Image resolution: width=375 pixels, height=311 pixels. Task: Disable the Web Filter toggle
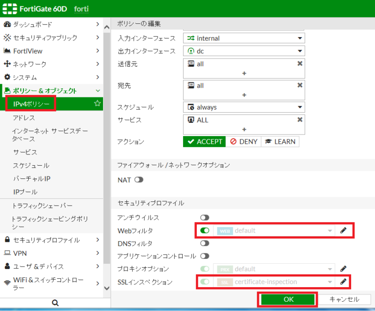point(205,231)
